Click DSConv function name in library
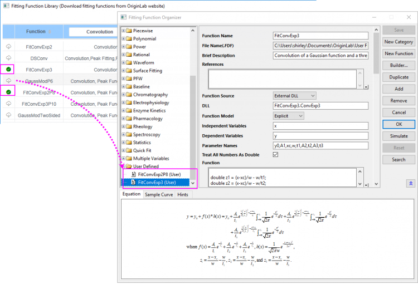Viewport: 418px width, 284px height. (x=39, y=58)
